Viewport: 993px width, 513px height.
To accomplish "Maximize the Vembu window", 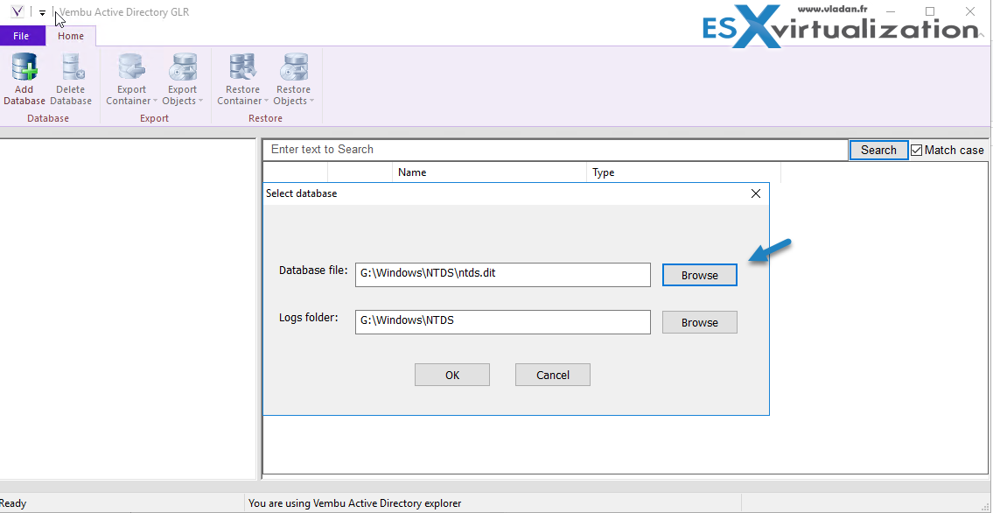I will point(930,11).
